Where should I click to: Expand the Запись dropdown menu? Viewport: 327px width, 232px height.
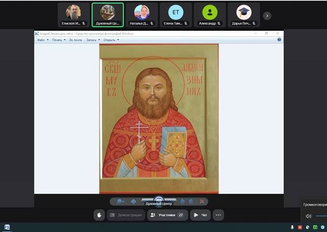coord(92,40)
